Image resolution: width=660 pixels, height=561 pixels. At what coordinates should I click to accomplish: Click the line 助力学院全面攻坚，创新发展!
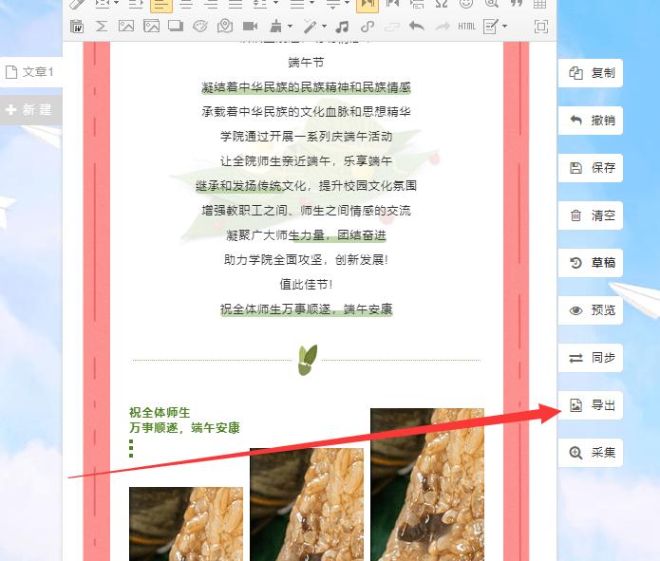point(306,260)
